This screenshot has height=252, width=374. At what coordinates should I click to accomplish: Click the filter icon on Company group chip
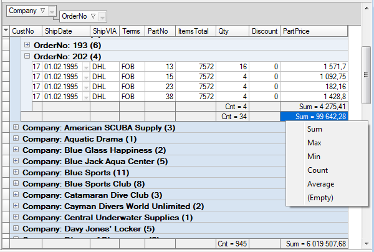click(x=42, y=11)
